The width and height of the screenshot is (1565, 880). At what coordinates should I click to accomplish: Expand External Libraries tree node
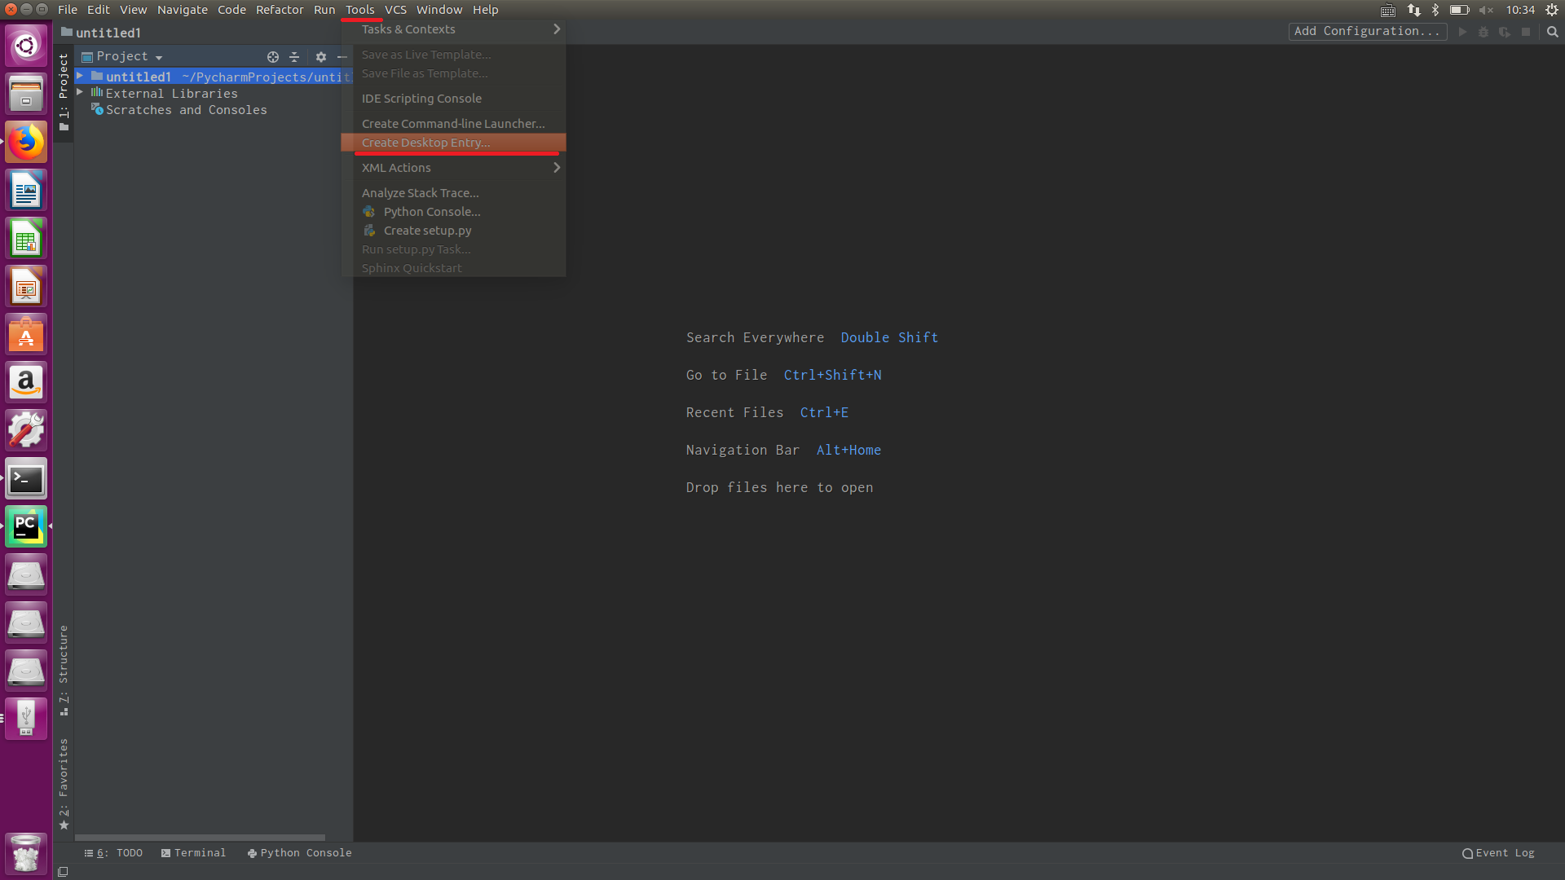[x=80, y=93]
